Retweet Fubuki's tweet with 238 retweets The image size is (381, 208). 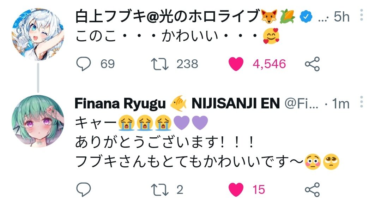160,64
